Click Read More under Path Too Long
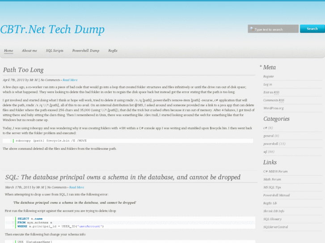The height and width of the screenshot is (243, 325). coord(70,80)
